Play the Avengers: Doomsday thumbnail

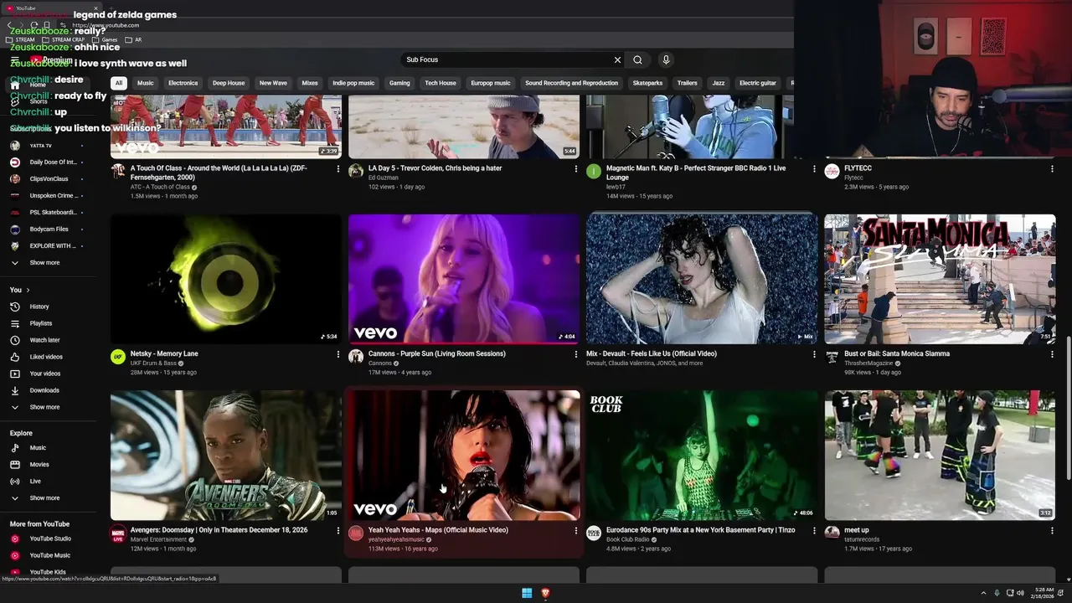226,456
